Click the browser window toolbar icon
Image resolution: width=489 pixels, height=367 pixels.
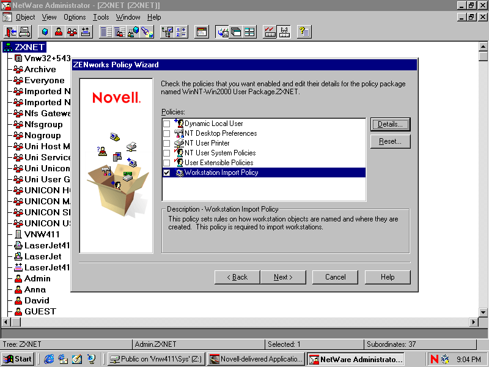point(202,32)
